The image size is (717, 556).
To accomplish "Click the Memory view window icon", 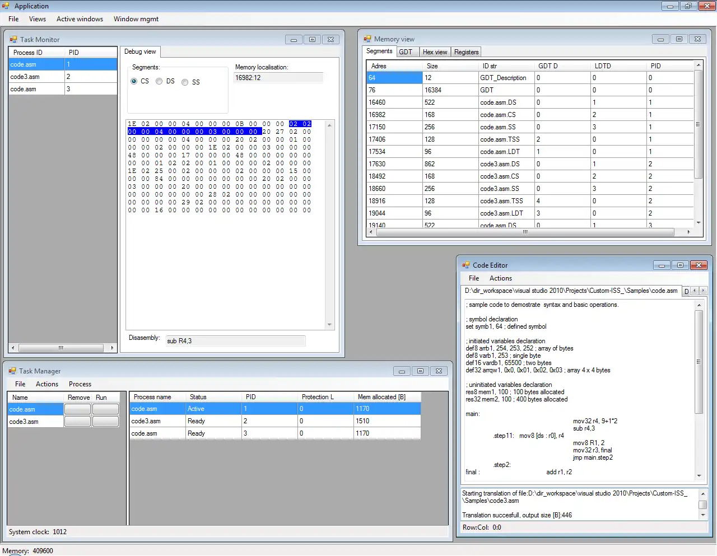I will click(x=367, y=39).
